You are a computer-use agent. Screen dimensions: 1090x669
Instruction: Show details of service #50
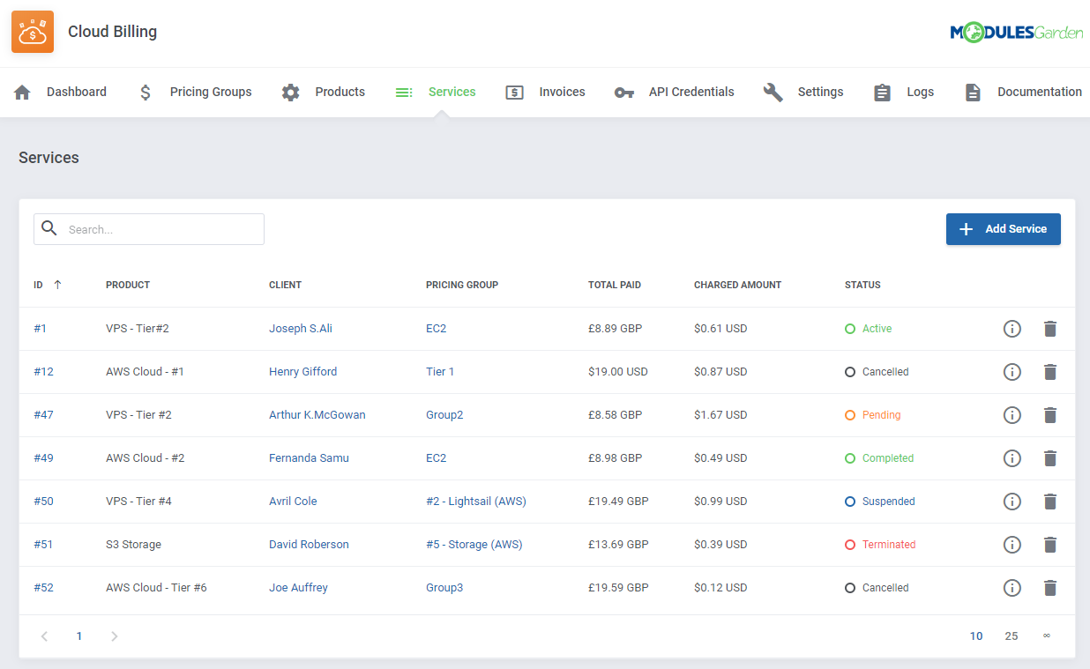[x=1012, y=502]
